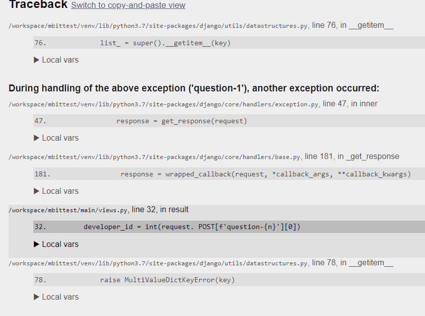Expand Local vars in the views.py frame
425x316 pixels.
pos(56,244)
